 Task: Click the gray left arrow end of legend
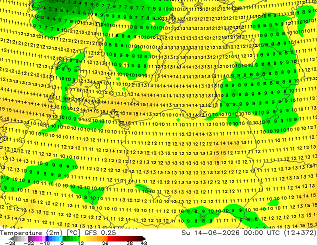coord(11,238)
